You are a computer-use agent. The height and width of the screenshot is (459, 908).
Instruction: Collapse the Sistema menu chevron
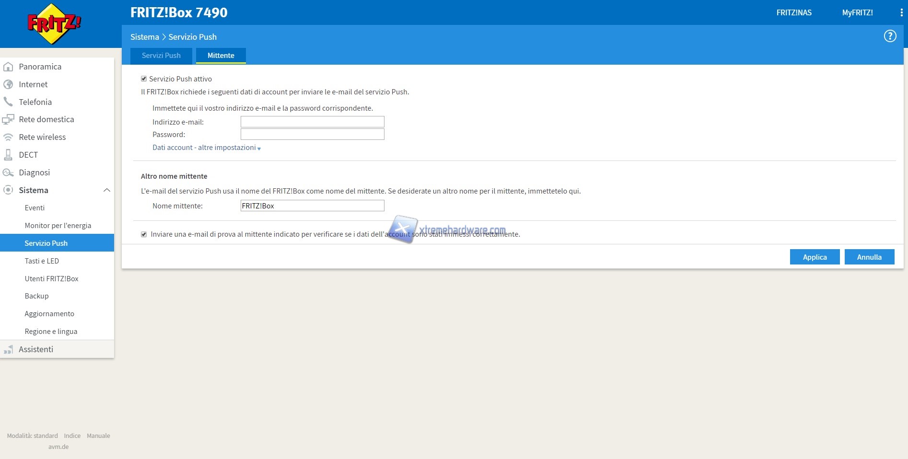pos(107,190)
